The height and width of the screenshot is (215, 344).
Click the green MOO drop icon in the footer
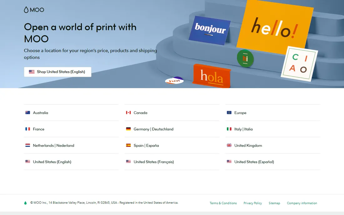point(25,203)
